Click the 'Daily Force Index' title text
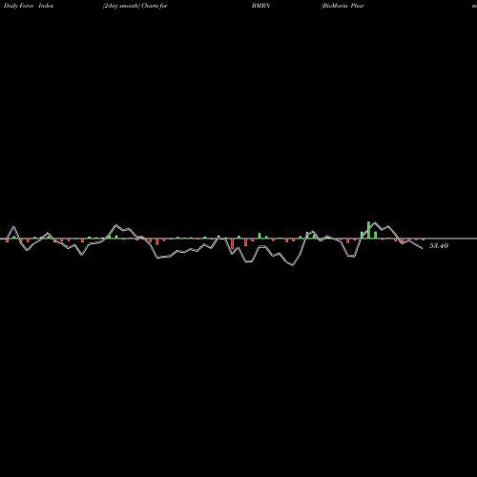477x477 pixels. point(29,6)
